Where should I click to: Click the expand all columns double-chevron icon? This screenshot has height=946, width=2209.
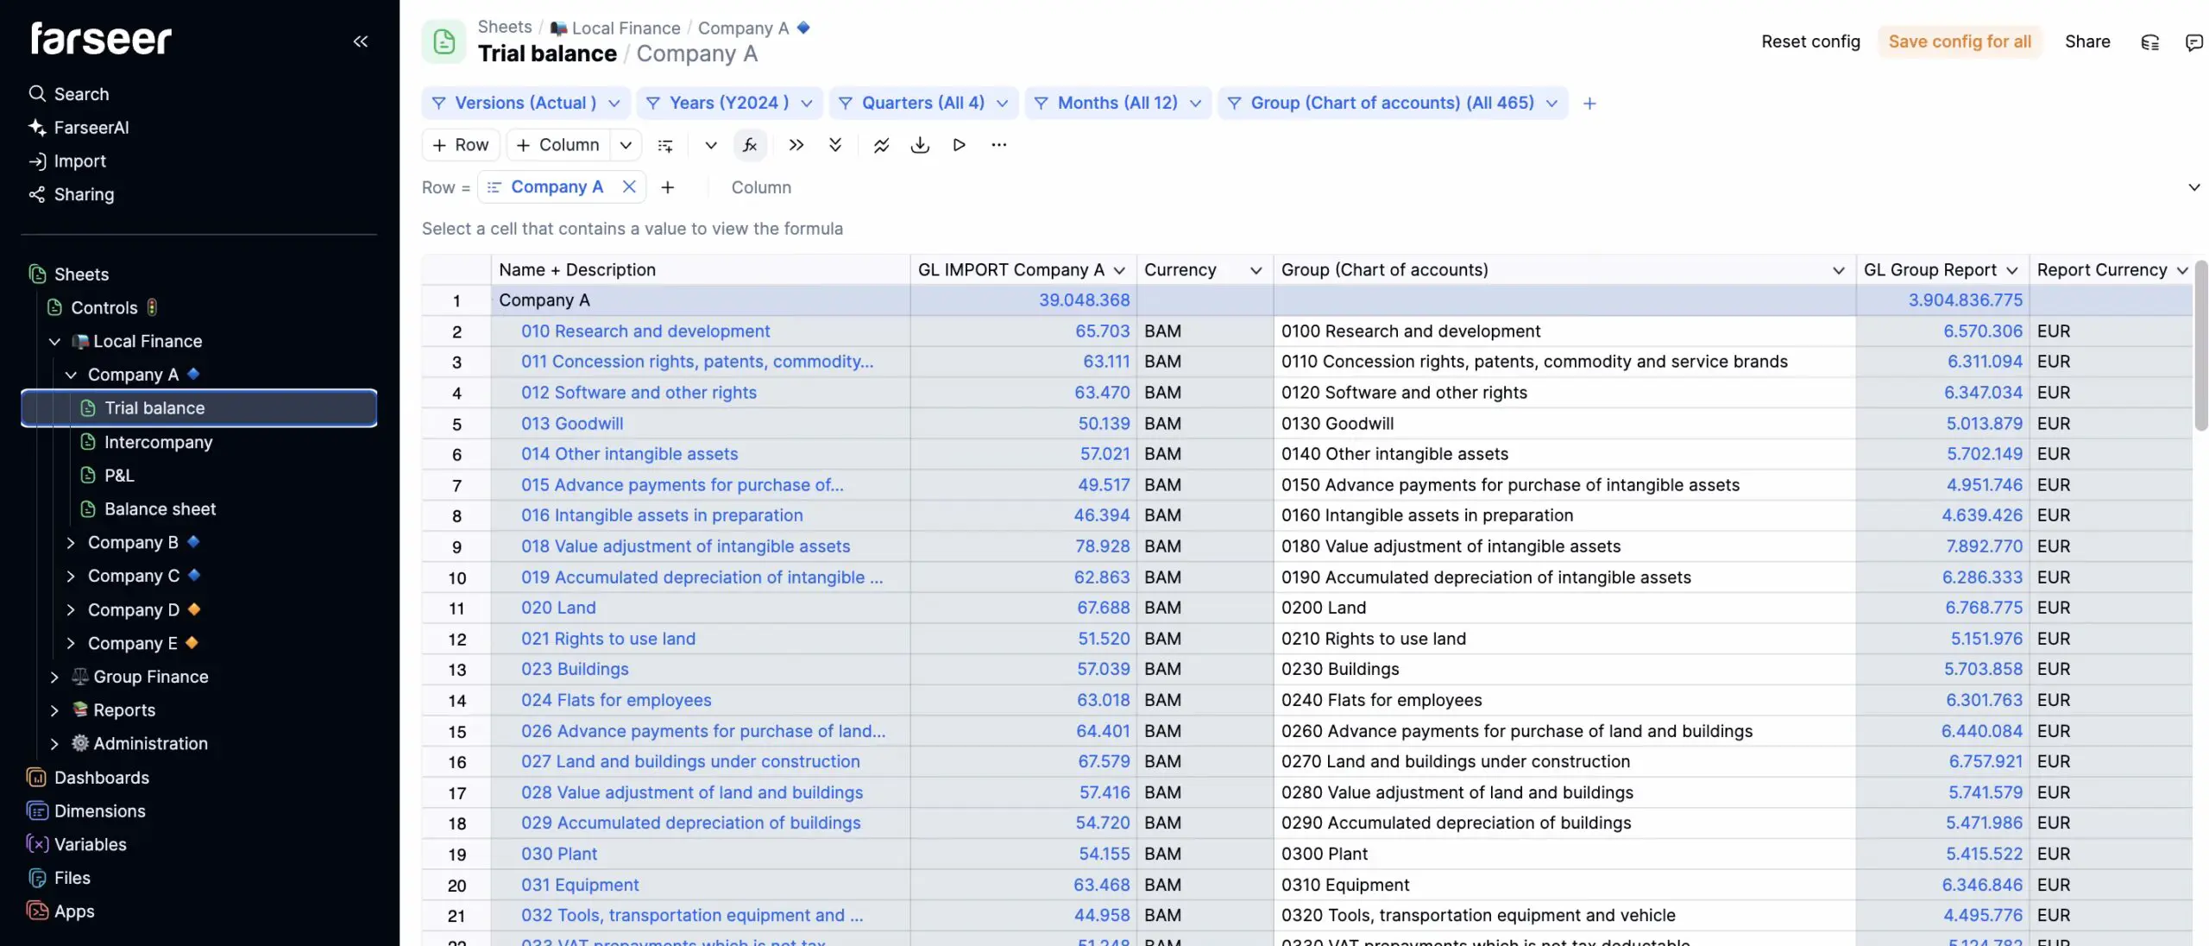(796, 145)
